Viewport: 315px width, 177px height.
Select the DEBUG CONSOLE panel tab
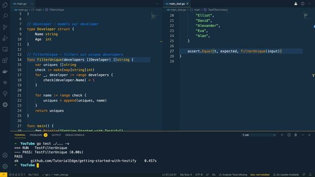75,135
